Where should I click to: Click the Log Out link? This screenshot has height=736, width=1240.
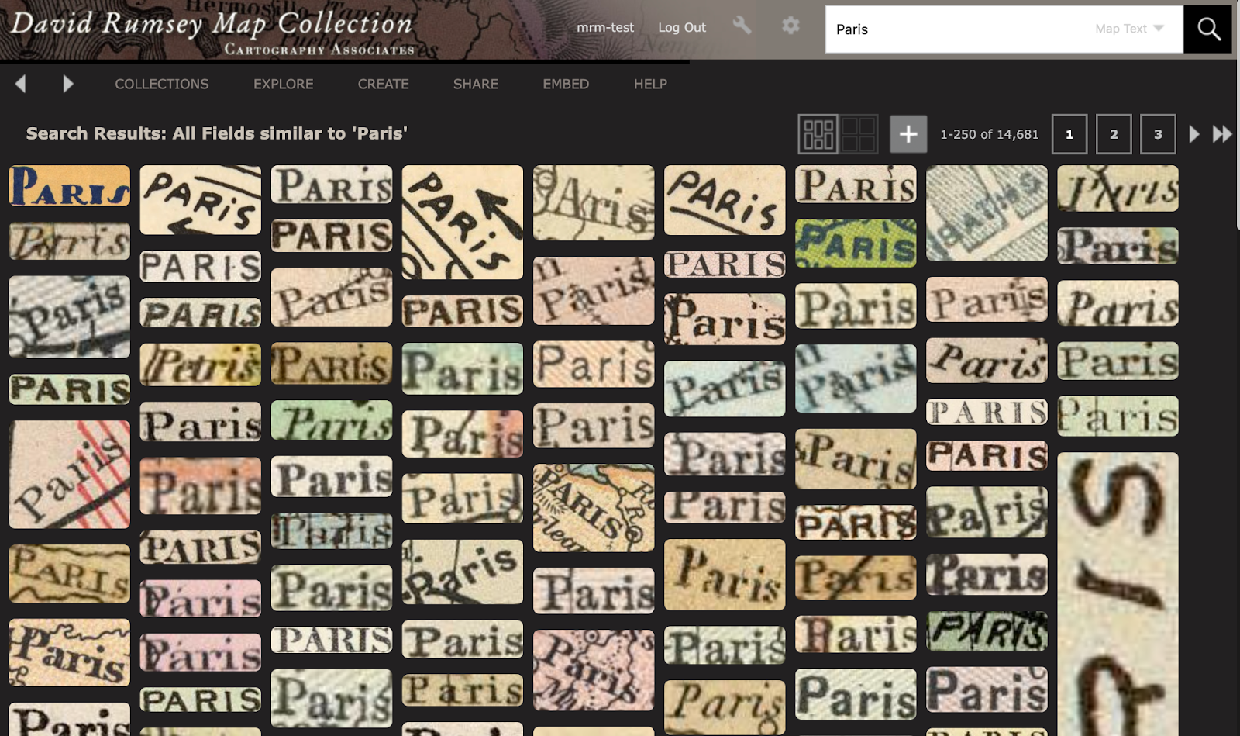(682, 27)
